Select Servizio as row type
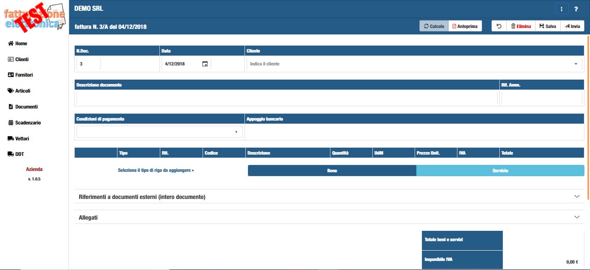 click(x=500, y=171)
